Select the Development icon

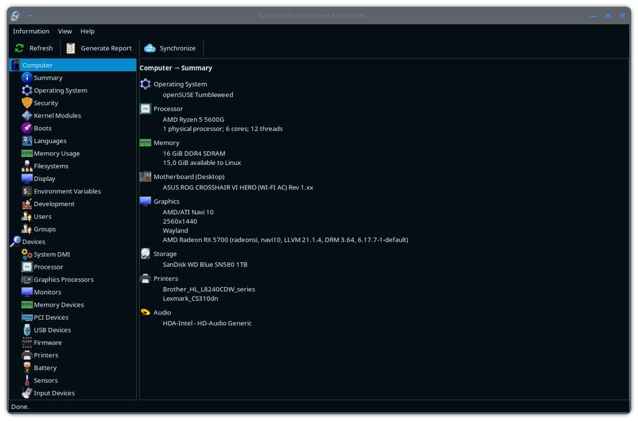pos(27,204)
